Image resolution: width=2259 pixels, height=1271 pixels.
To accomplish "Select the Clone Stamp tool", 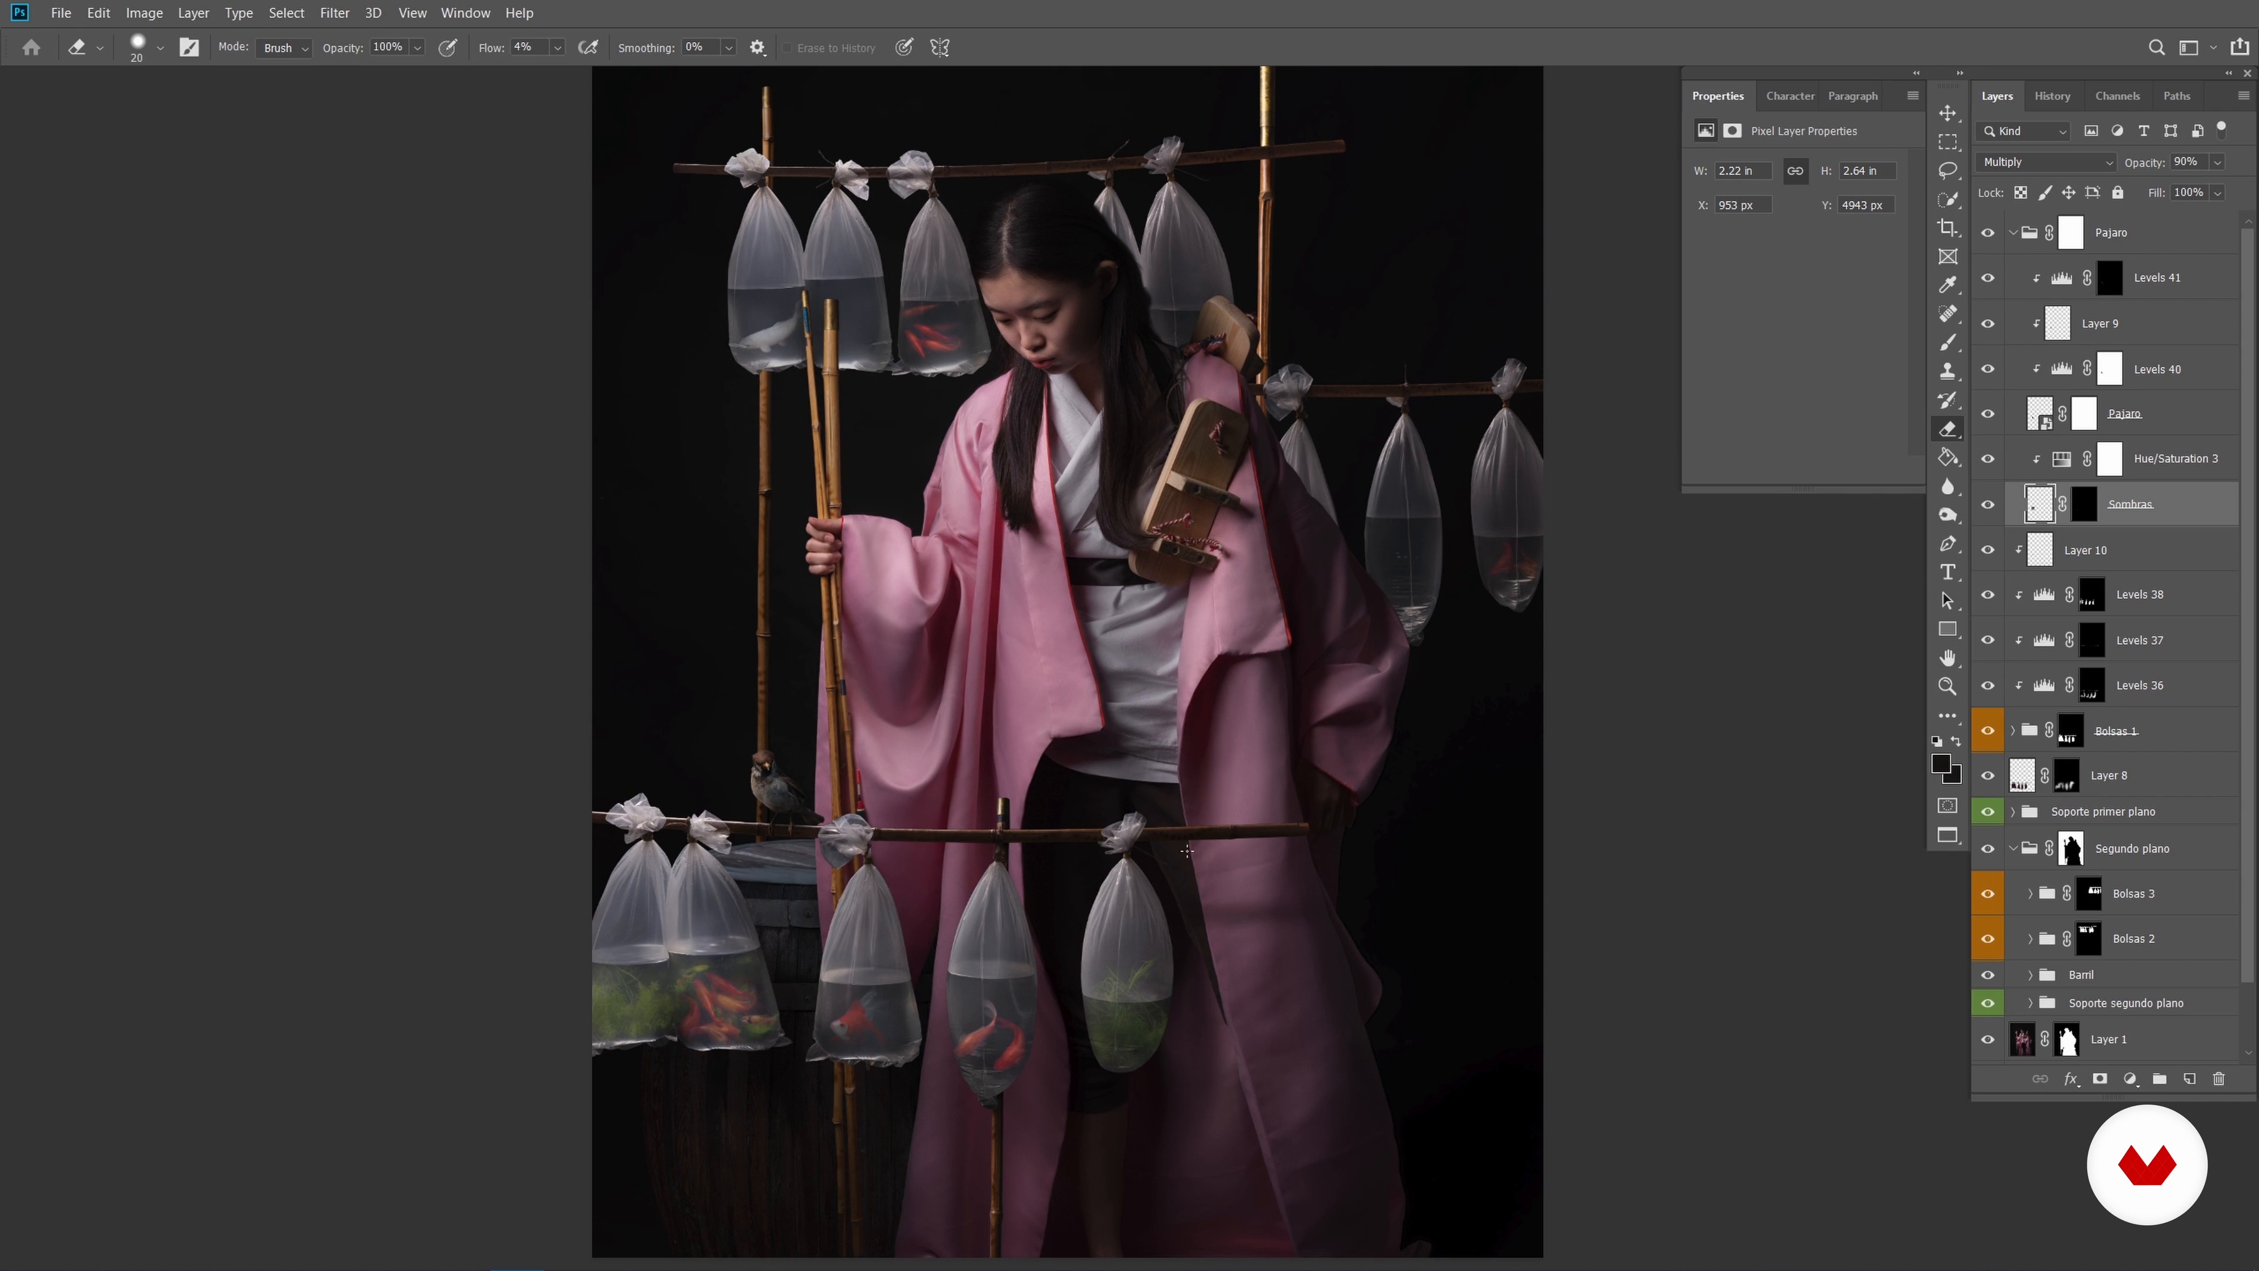I will 1948,371.
